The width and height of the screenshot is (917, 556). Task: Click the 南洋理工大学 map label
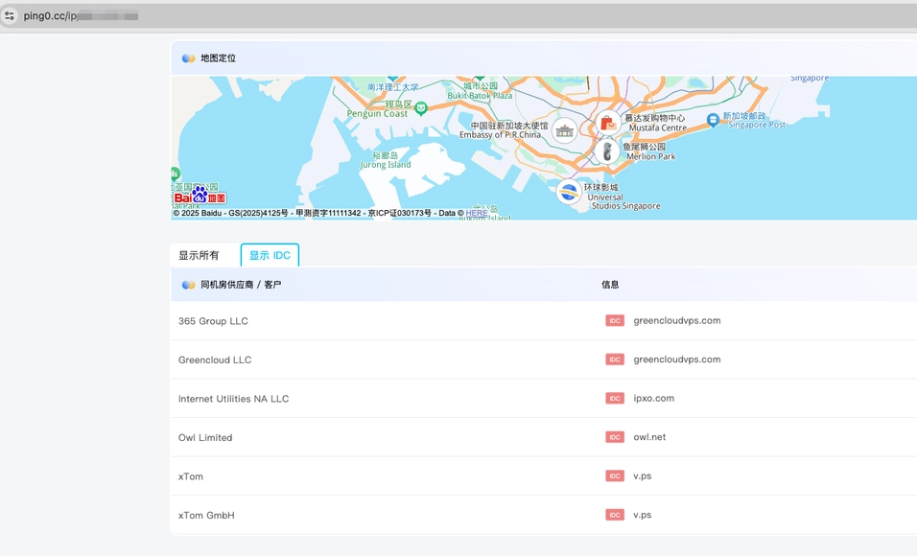point(393,87)
